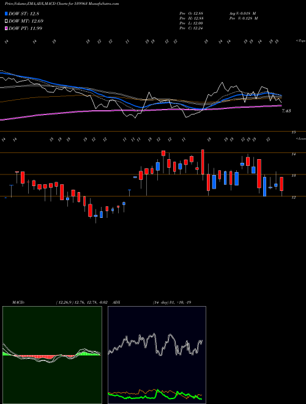Click the 'Pre H: 12.88' value

[192, 18]
